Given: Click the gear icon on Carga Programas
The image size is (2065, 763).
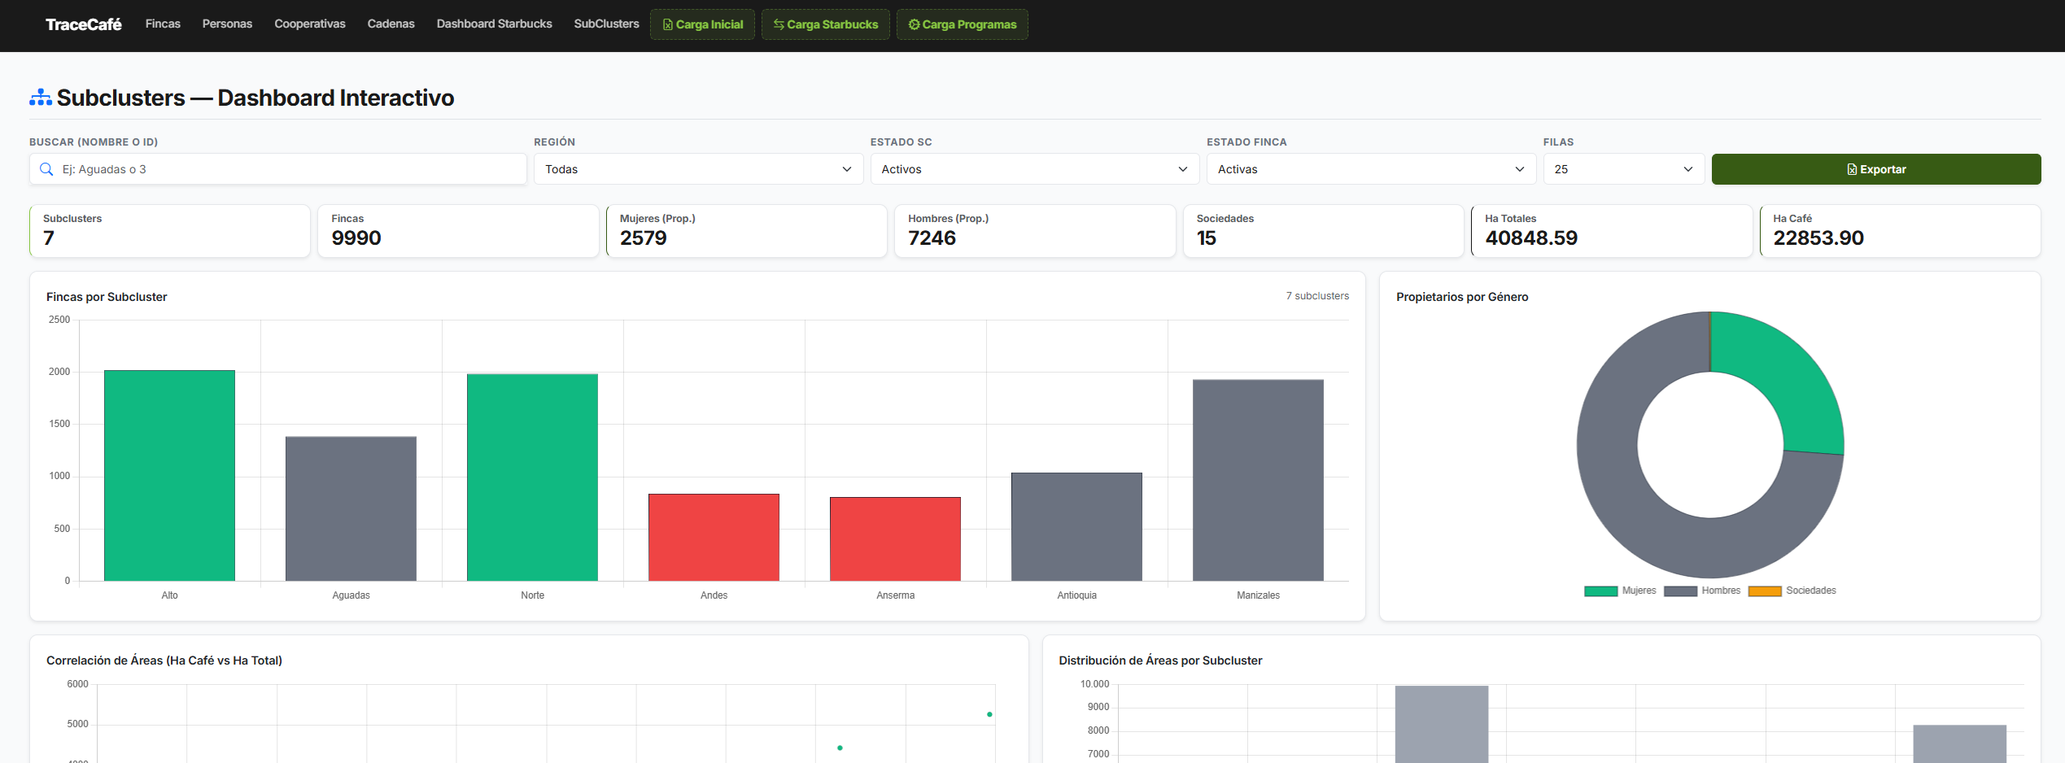Looking at the screenshot, I should pyautogui.click(x=914, y=24).
